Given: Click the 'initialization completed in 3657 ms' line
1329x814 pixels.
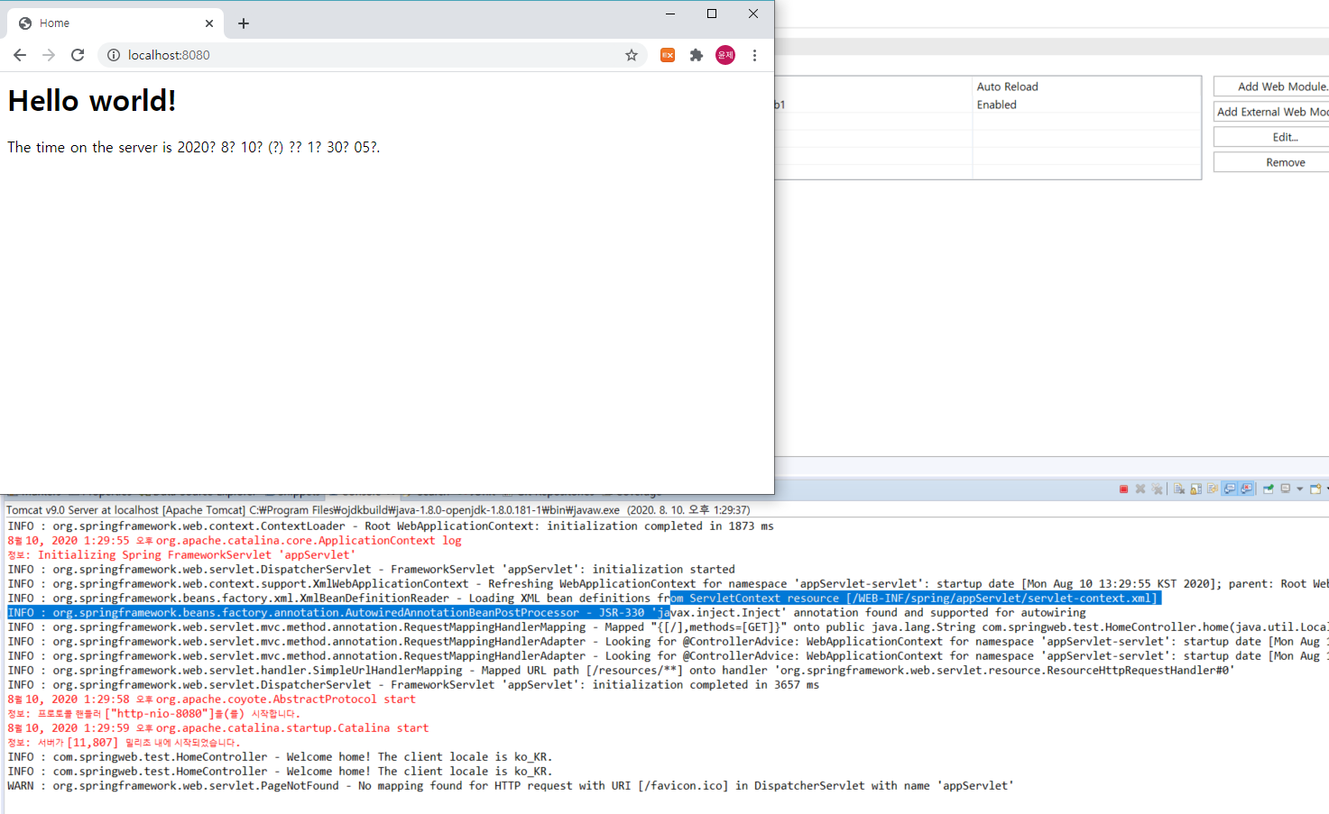Looking at the screenshot, I should coord(413,685).
